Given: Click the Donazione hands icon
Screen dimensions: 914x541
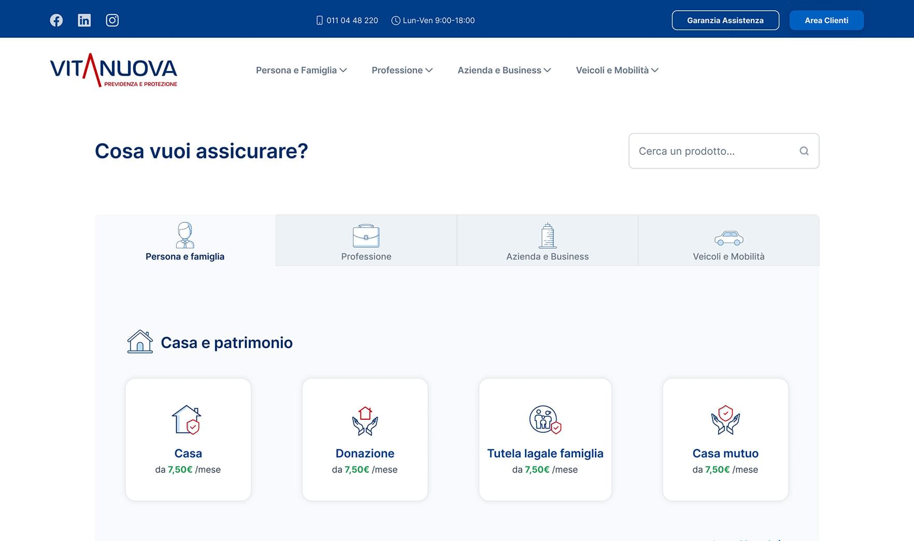Looking at the screenshot, I should click(x=365, y=420).
